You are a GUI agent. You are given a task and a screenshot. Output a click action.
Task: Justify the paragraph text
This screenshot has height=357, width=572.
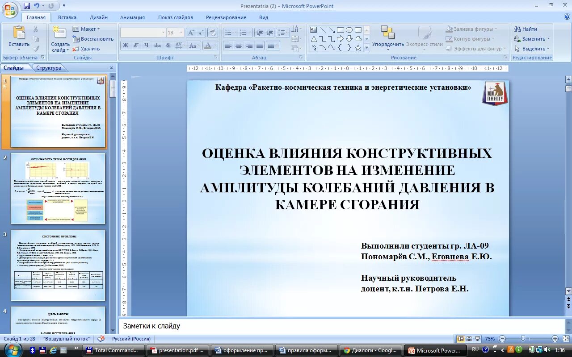259,46
